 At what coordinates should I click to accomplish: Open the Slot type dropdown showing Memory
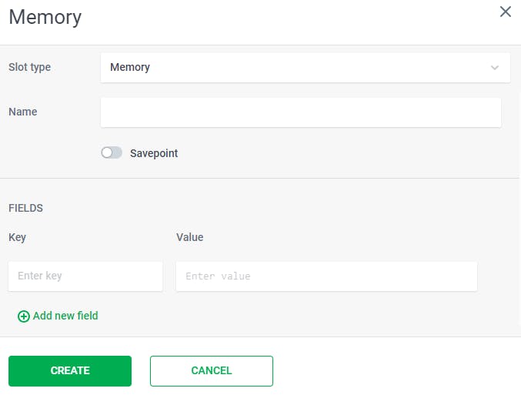[306, 68]
